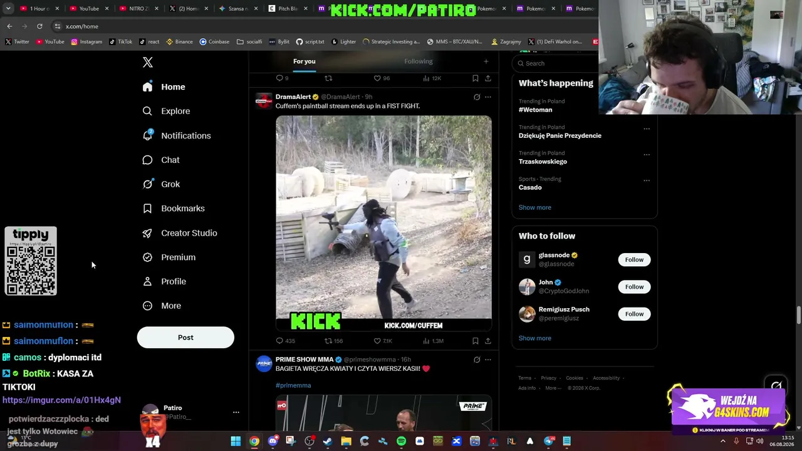Open Creator Studio in the sidebar
Viewport: 802px width, 451px height.
tap(180, 233)
